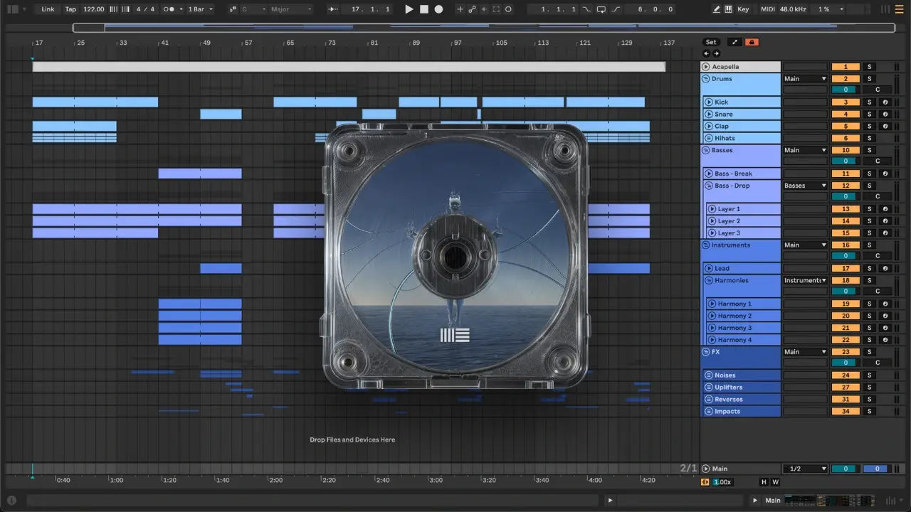Open the Harmonies routing Instruments dropdown
The height and width of the screenshot is (512, 911).
point(805,280)
